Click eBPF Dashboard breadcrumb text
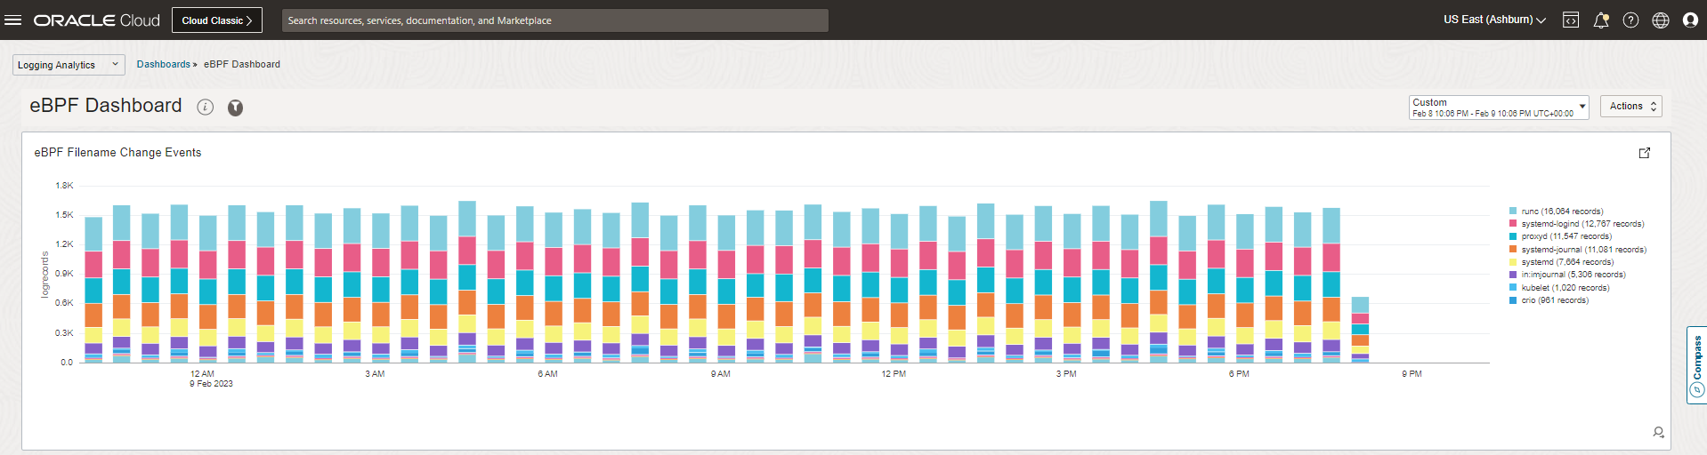The width and height of the screenshot is (1707, 455). 242,64
